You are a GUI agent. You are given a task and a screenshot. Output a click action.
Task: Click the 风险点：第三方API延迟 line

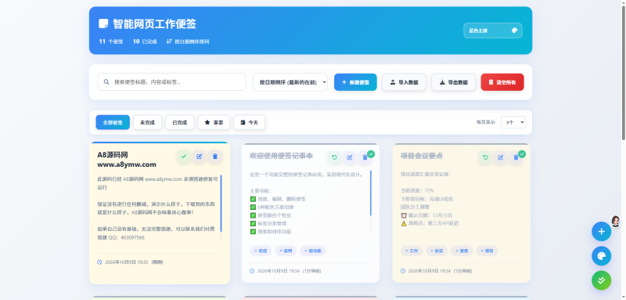[430, 223]
